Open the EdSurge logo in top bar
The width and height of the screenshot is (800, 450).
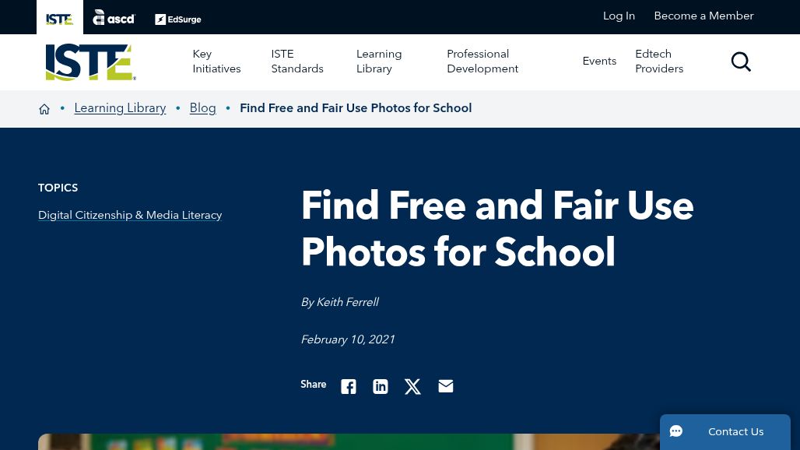coord(178,19)
